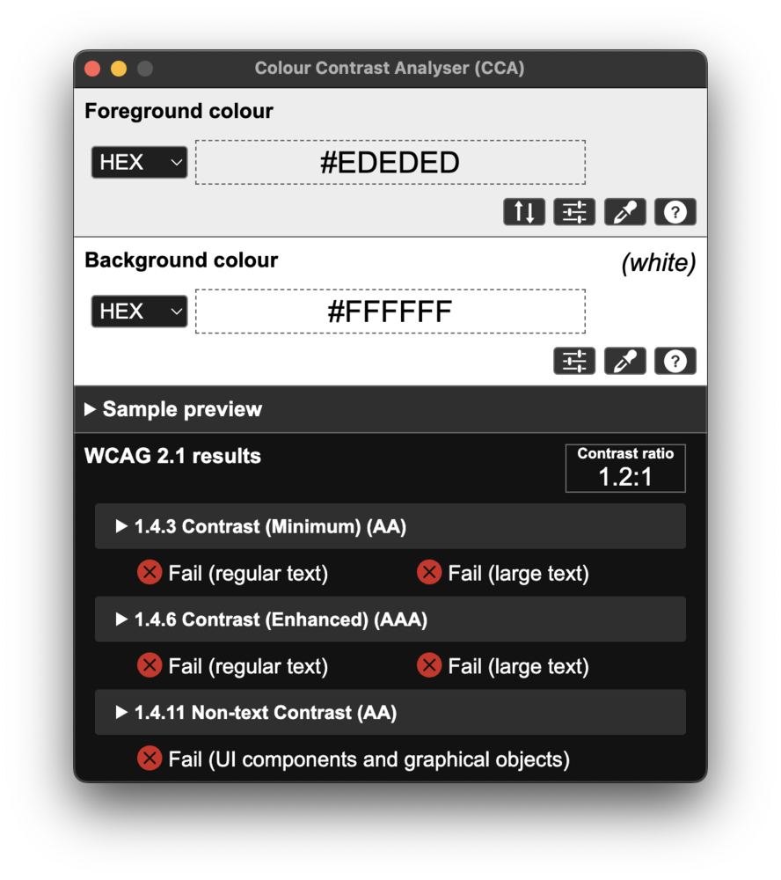The height and width of the screenshot is (880, 781).
Task: Open the background HEX format dropdown
Action: click(138, 311)
